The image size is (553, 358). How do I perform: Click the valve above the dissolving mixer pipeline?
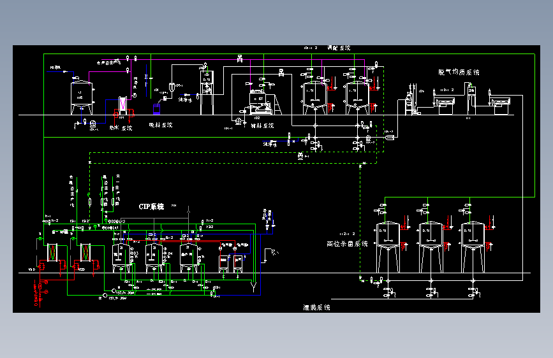click(281, 73)
